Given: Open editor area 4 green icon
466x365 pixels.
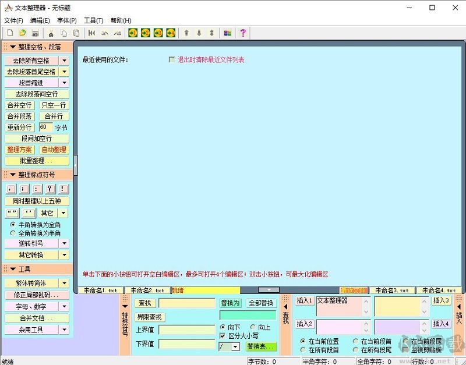Looking at the screenshot, I should (170, 33).
